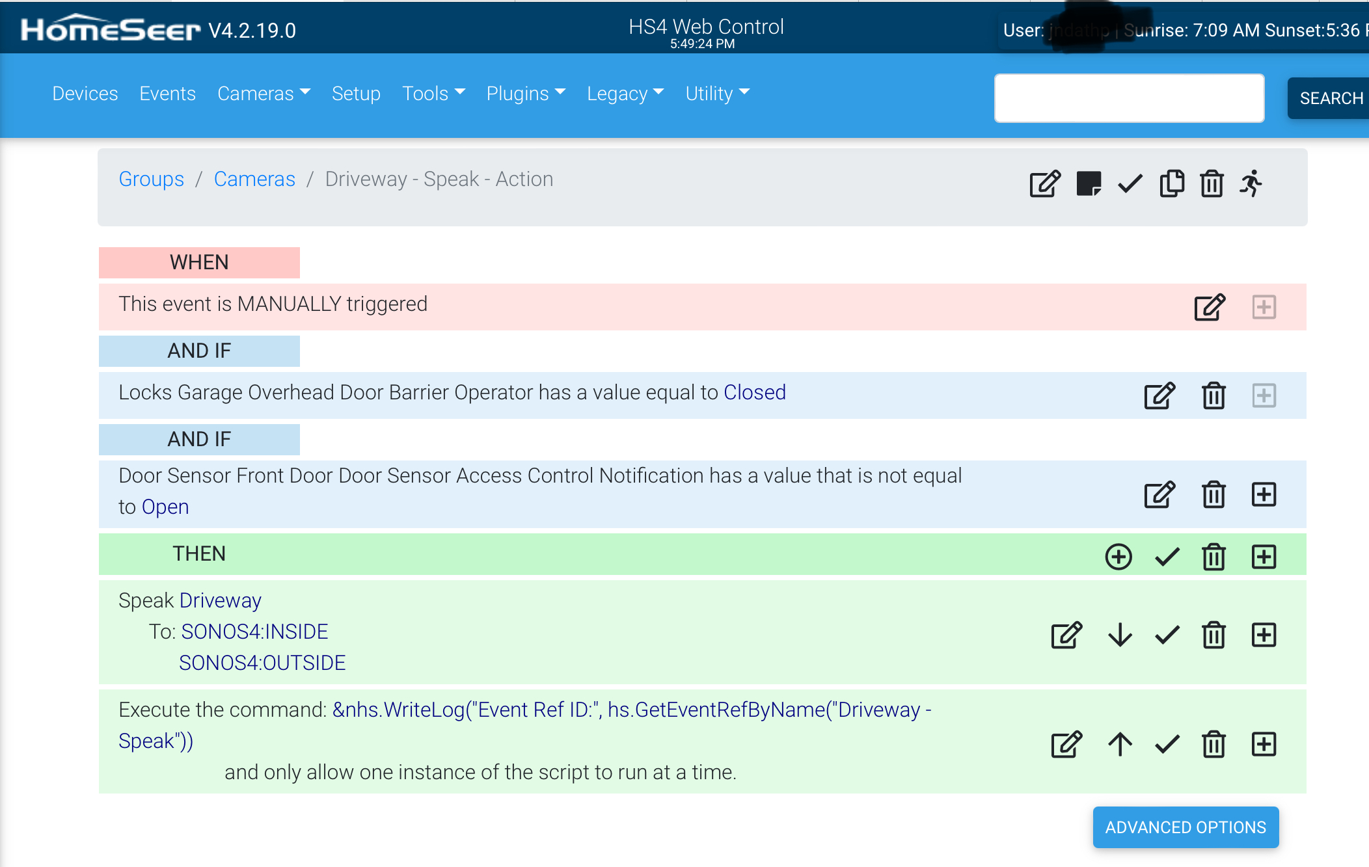
Task: Click the ADVANCED OPTIONS button
Action: [x=1186, y=827]
